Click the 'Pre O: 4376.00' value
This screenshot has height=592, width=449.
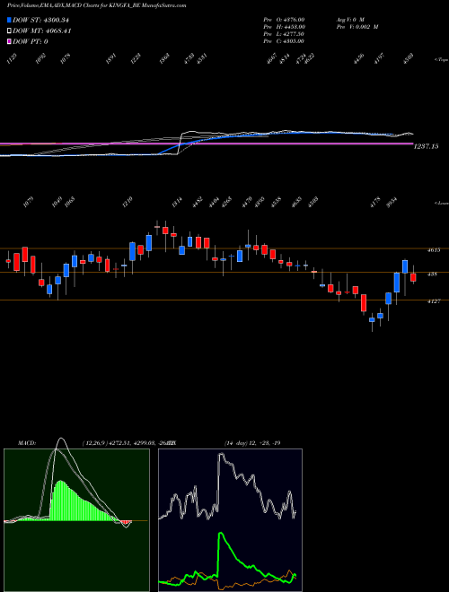(x=284, y=19)
